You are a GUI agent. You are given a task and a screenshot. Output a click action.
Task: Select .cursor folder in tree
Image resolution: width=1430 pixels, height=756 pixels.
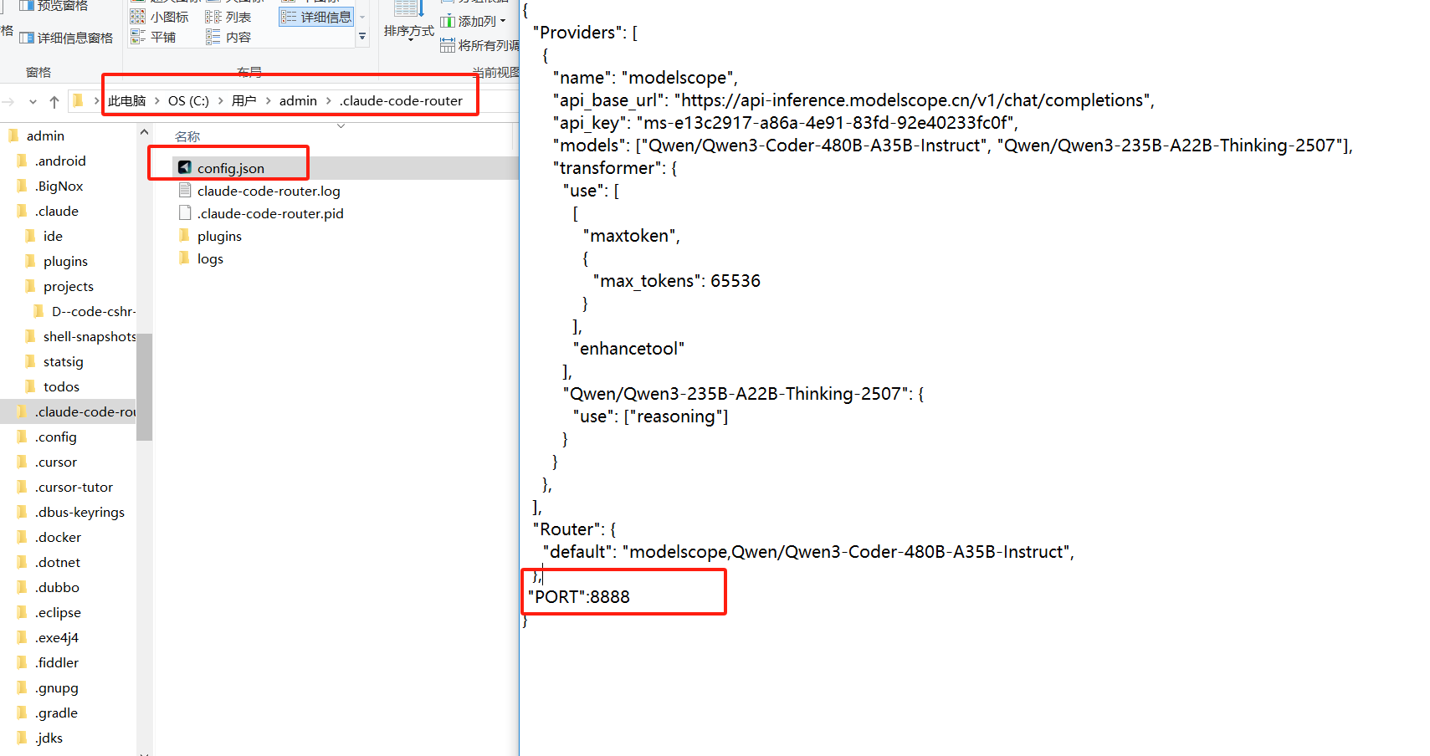click(x=55, y=462)
